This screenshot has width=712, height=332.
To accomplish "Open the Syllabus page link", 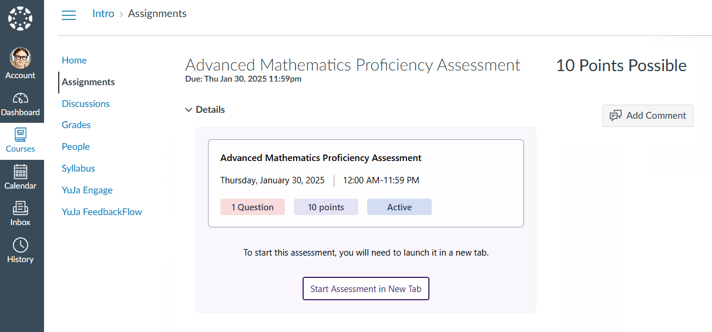I will point(78,168).
